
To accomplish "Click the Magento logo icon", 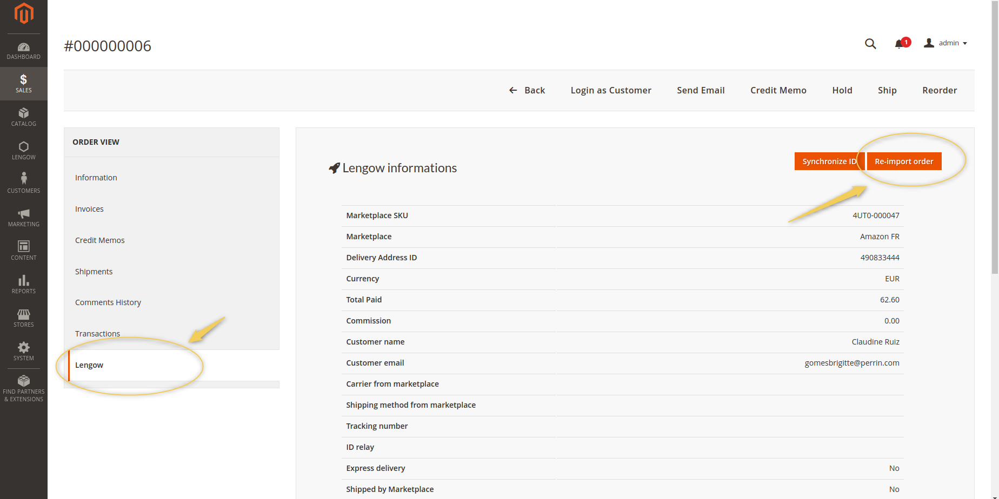I will pos(23,14).
